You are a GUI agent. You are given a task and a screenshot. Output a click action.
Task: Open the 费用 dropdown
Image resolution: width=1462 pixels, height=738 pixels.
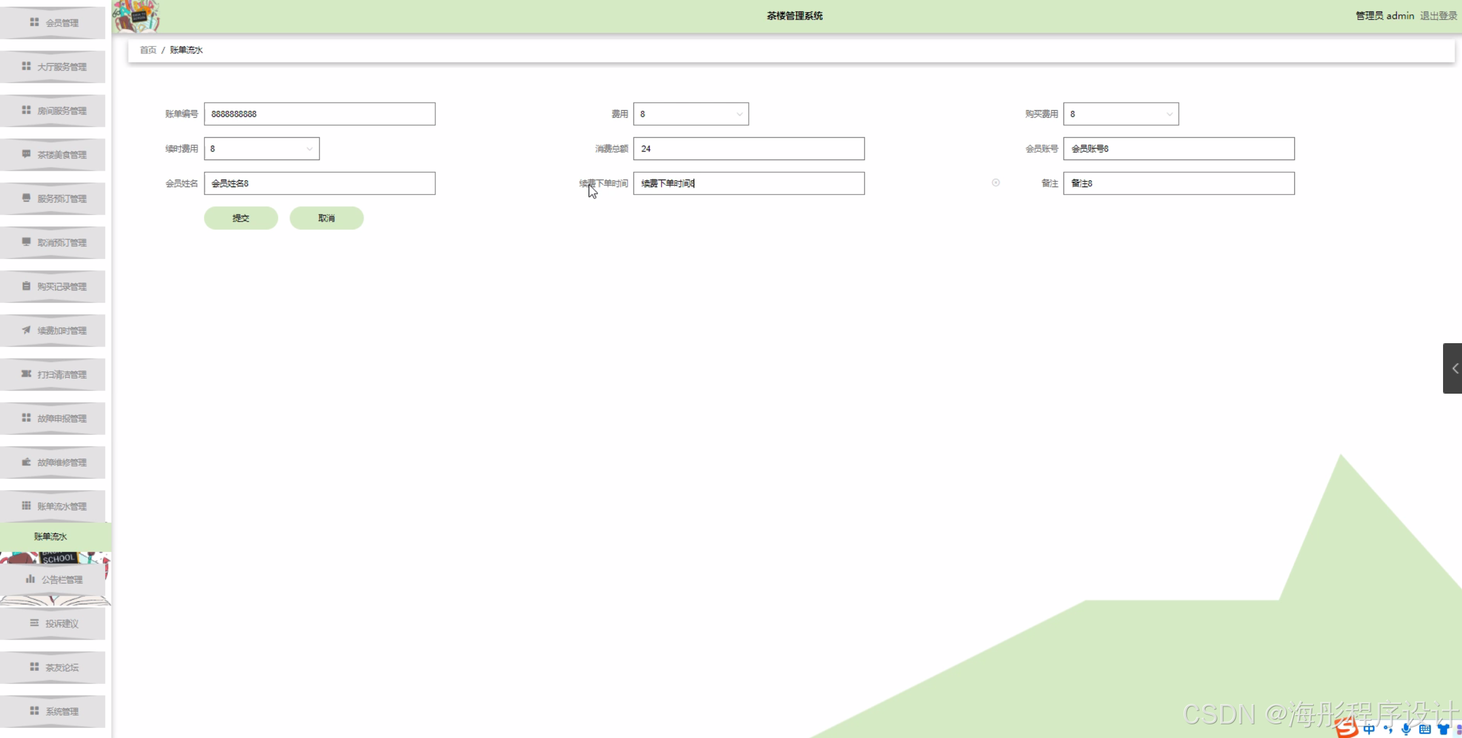[x=691, y=114]
